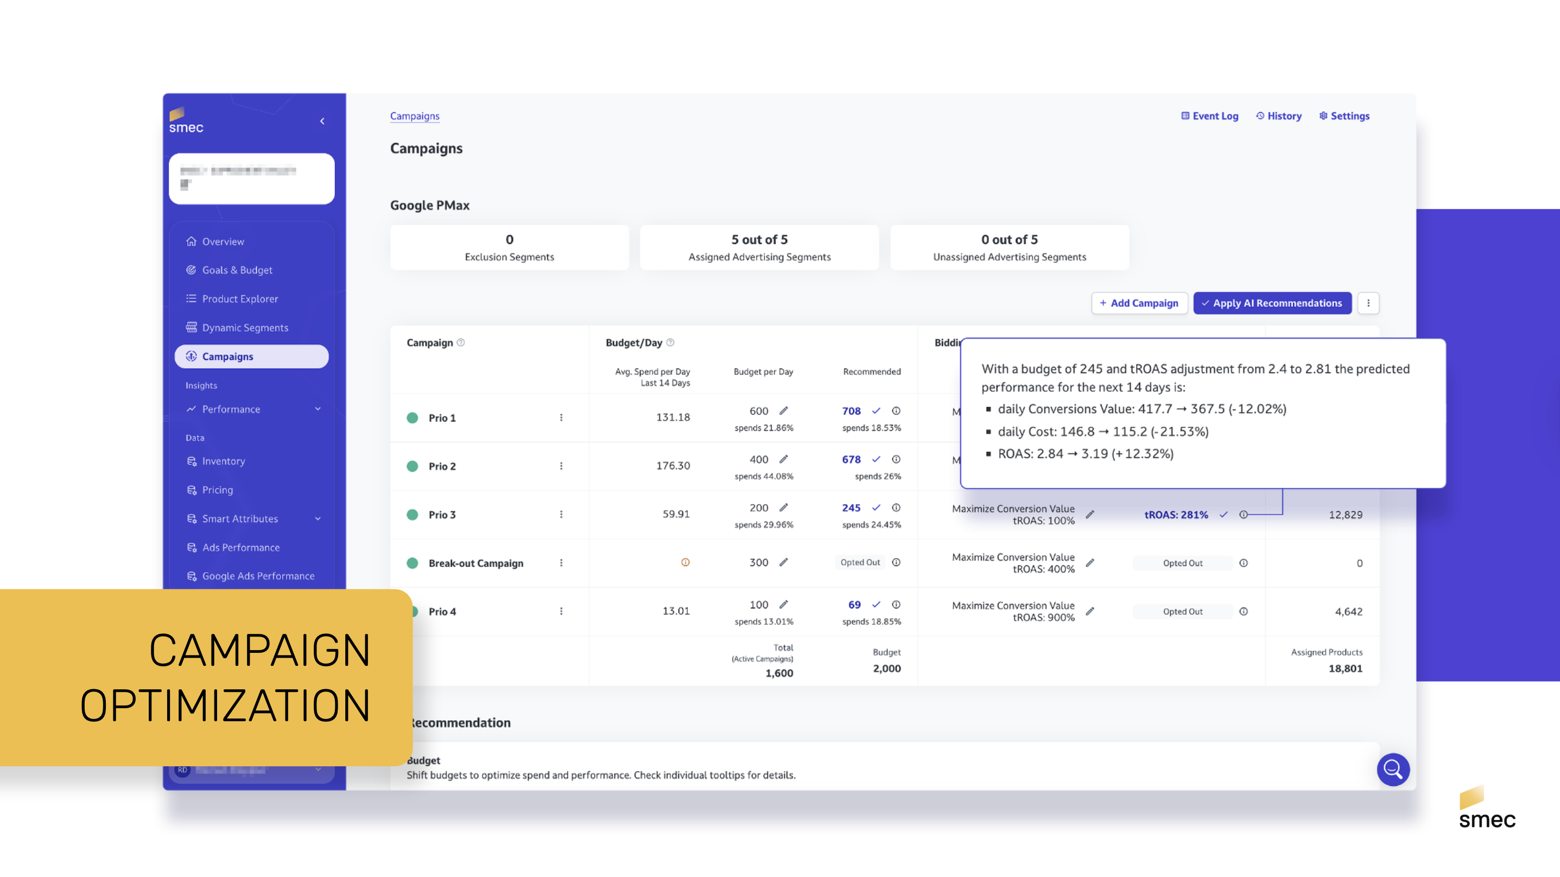
Task: Expand the Smart Attributes sidebar section
Action: pos(318,518)
